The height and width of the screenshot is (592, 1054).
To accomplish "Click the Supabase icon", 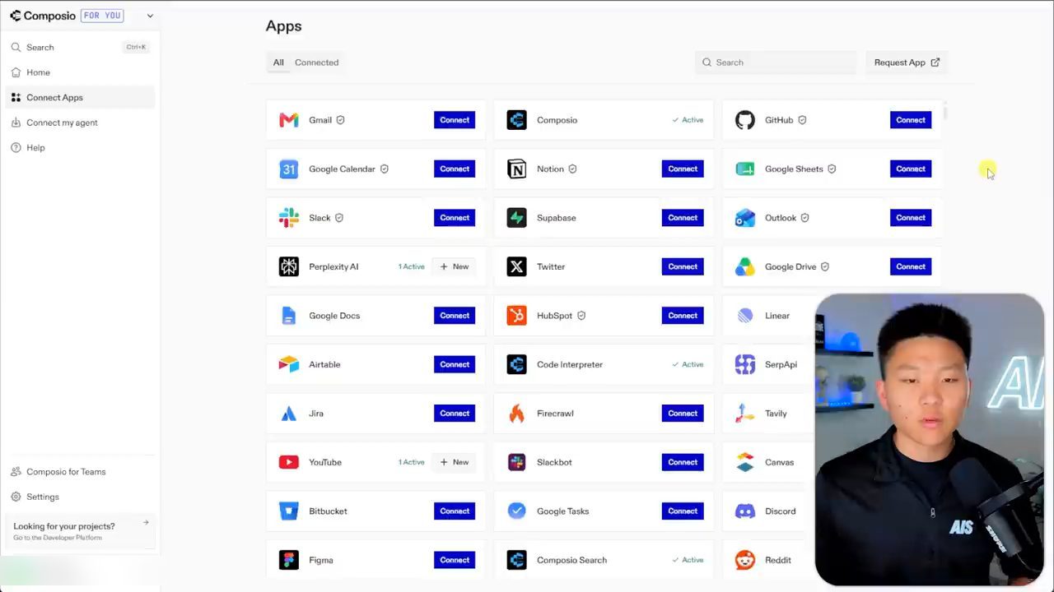I will pos(516,218).
